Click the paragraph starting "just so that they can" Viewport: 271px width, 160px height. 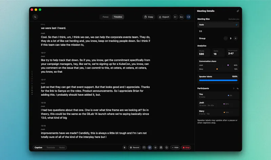[x=96, y=91]
